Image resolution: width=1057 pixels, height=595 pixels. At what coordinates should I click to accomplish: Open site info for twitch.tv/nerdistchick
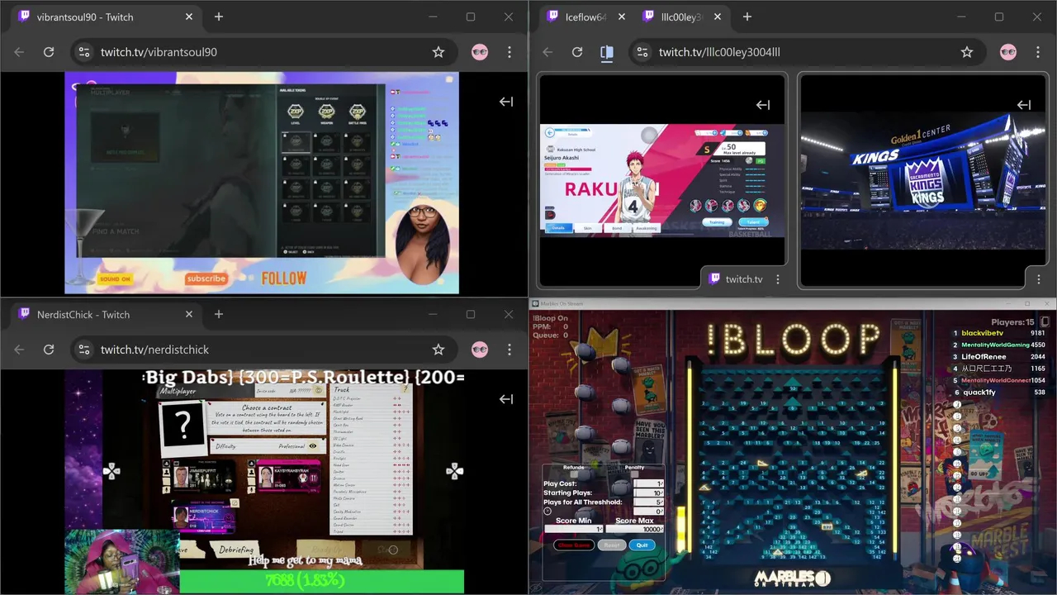pyautogui.click(x=83, y=350)
